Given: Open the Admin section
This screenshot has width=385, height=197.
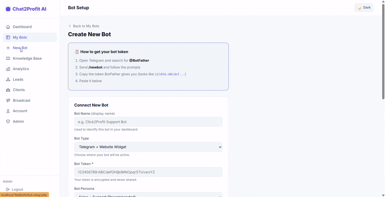Looking at the screenshot, I should tap(30, 121).
